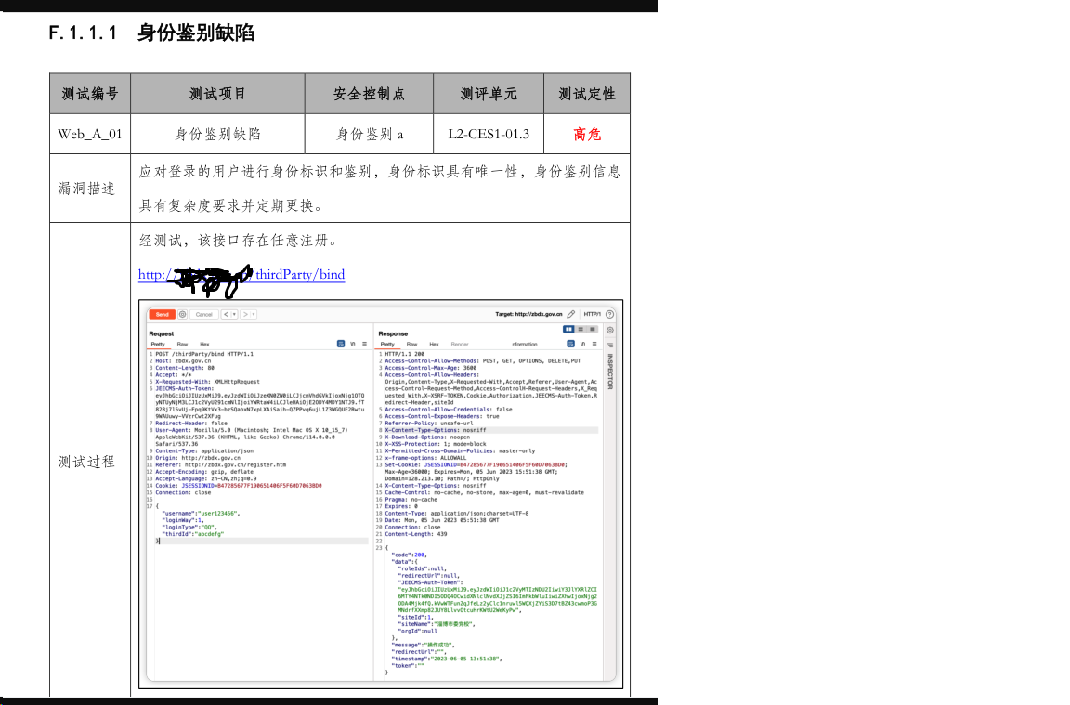Select the Response Render tab

460,344
